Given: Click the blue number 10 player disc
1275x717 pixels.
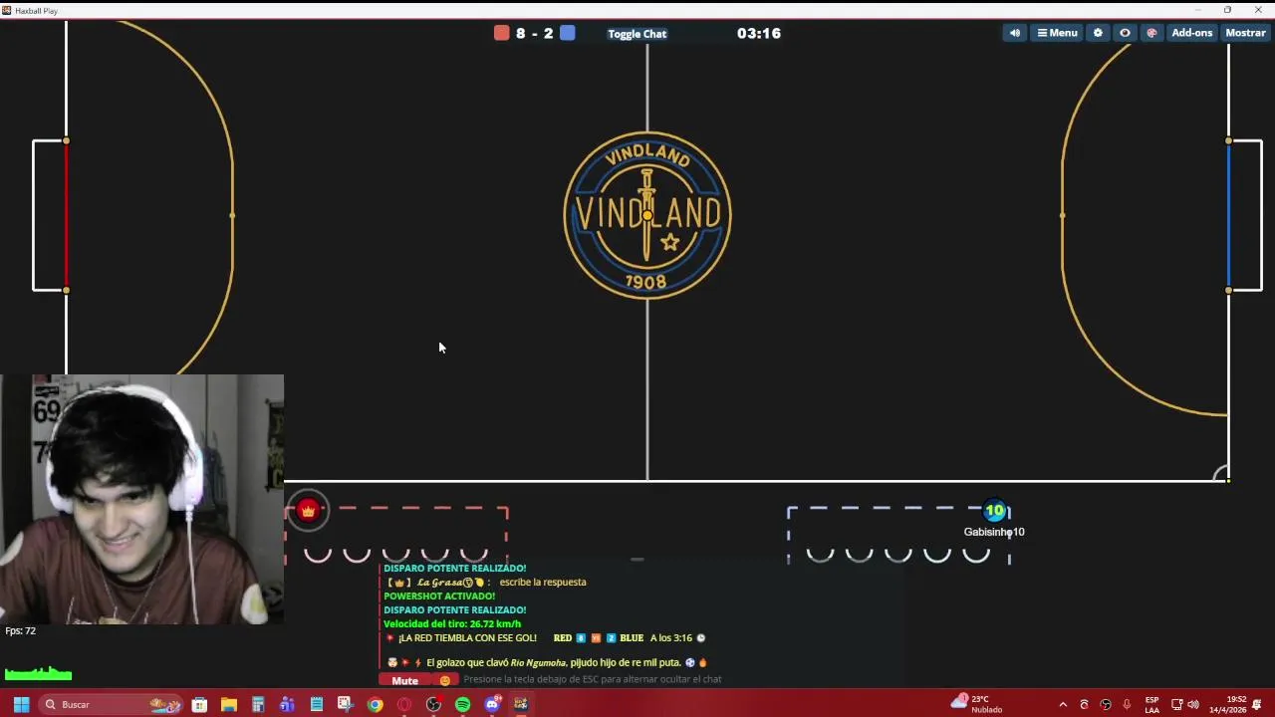Looking at the screenshot, I should (x=994, y=511).
